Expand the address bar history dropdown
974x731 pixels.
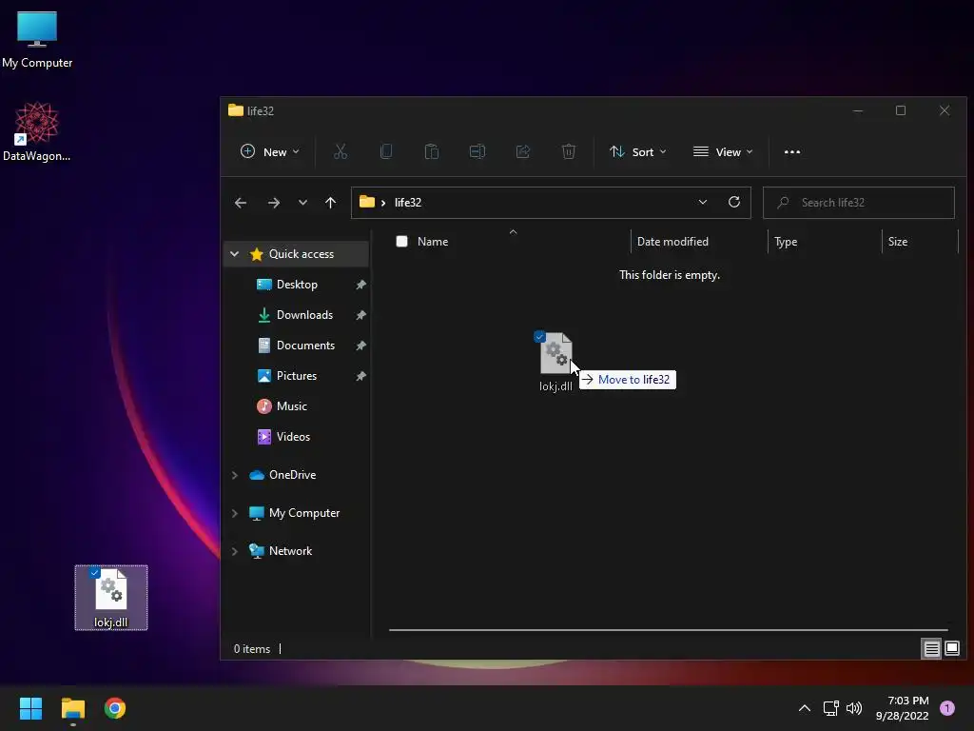pyautogui.click(x=703, y=202)
